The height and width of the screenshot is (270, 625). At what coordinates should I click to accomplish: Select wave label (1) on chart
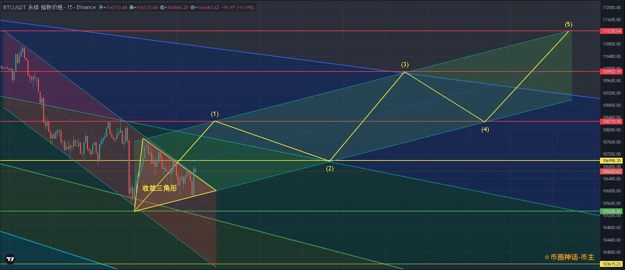coord(215,114)
